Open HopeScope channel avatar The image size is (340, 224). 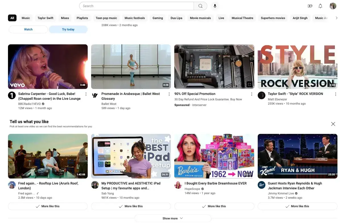pyautogui.click(x=178, y=185)
